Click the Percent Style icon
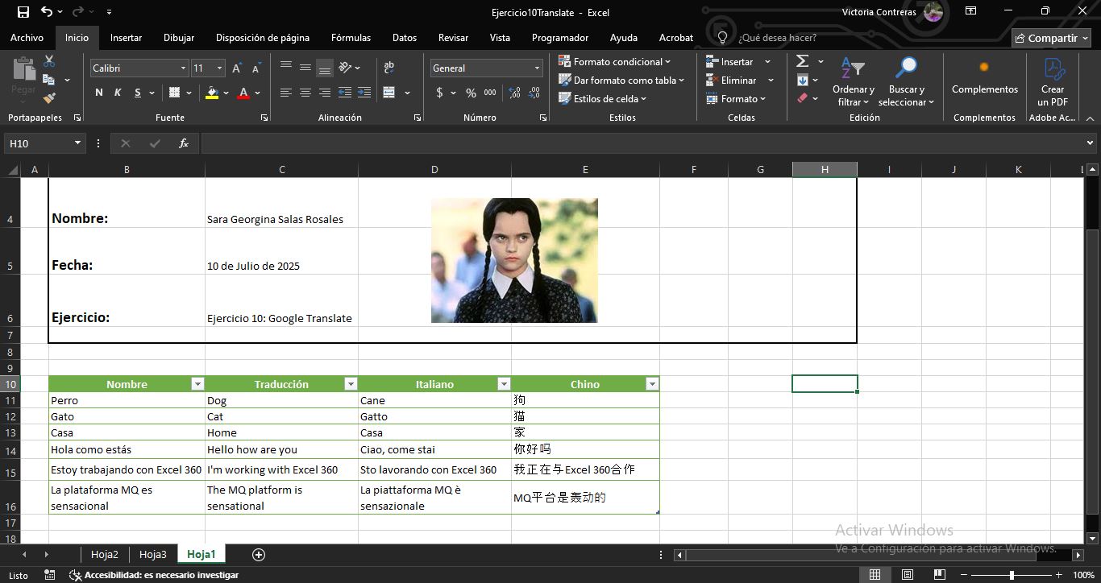The height and width of the screenshot is (583, 1101). 471,93
